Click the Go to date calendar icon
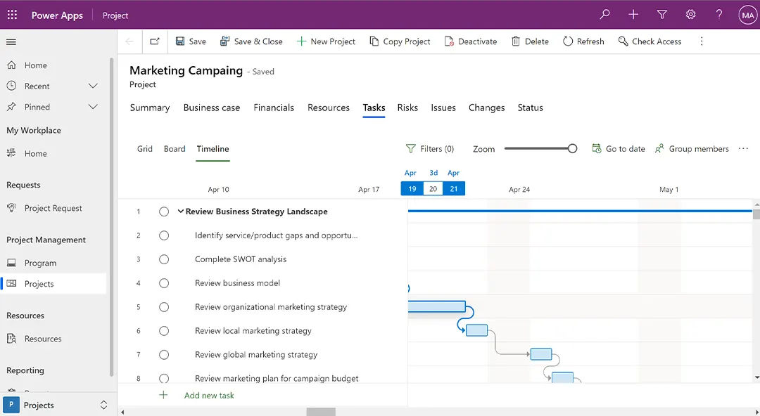Viewport: 760px width, 416px height. 597,149
